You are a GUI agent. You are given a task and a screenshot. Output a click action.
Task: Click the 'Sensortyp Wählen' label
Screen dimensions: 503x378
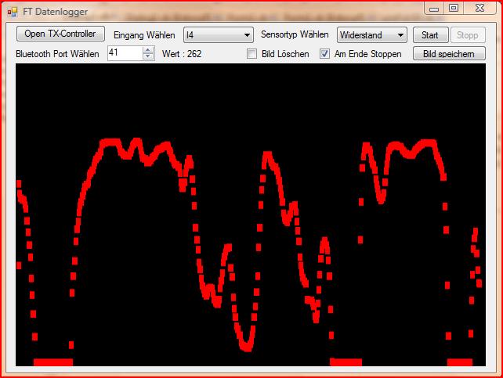(x=295, y=34)
